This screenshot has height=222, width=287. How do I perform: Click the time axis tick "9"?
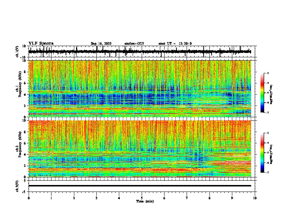232,198
